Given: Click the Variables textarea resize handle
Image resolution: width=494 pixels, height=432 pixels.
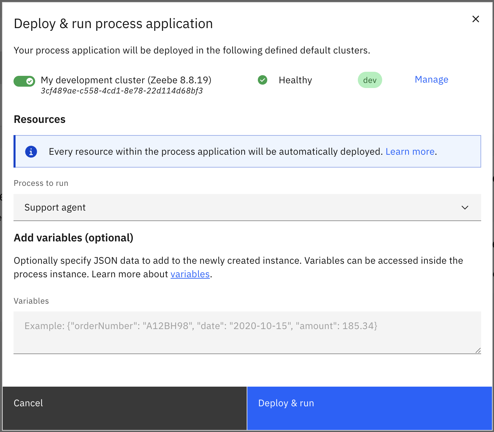Looking at the screenshot, I should 478,351.
